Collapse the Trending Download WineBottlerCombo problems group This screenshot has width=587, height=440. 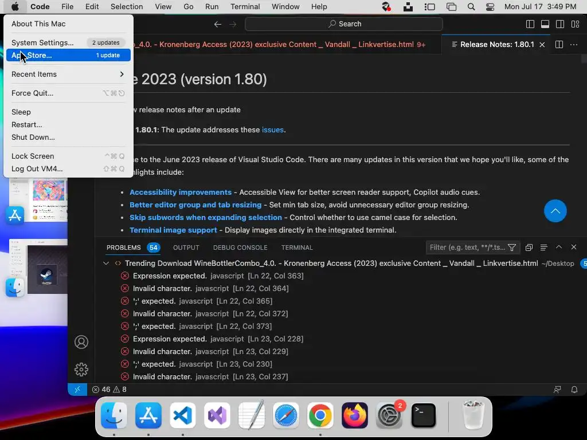click(x=106, y=264)
